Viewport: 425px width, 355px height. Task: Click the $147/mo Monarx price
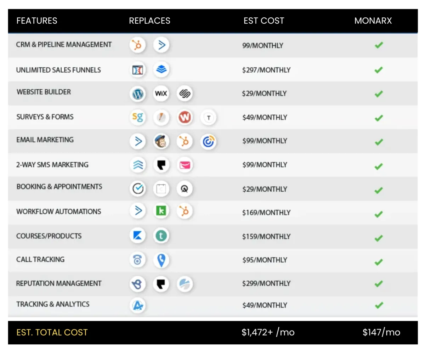(x=381, y=332)
